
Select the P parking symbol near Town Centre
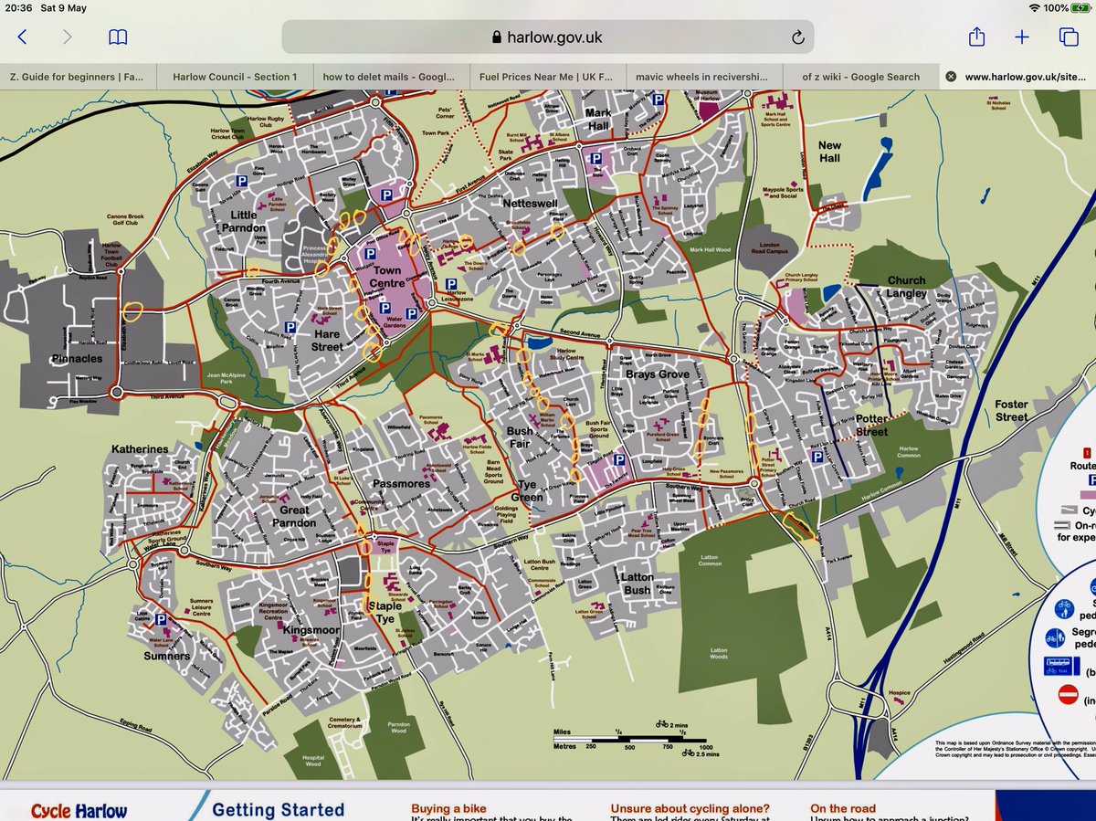point(371,254)
